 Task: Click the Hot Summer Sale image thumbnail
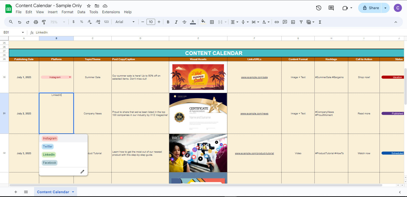(x=198, y=77)
